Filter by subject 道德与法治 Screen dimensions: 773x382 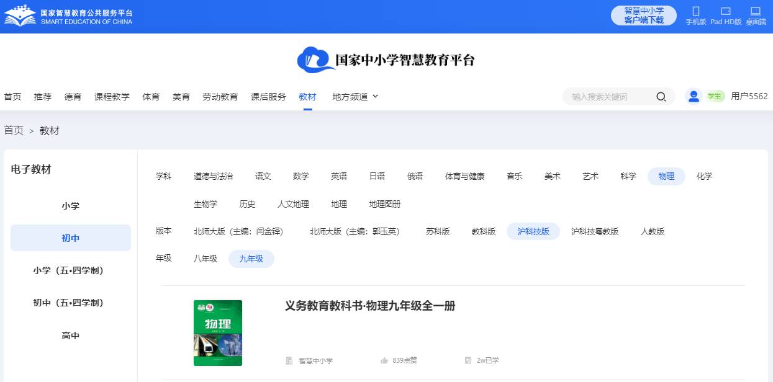[214, 176]
